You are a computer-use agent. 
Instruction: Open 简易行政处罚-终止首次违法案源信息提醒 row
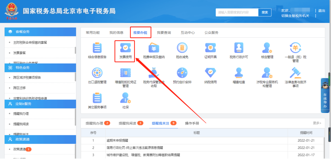coord(203,148)
